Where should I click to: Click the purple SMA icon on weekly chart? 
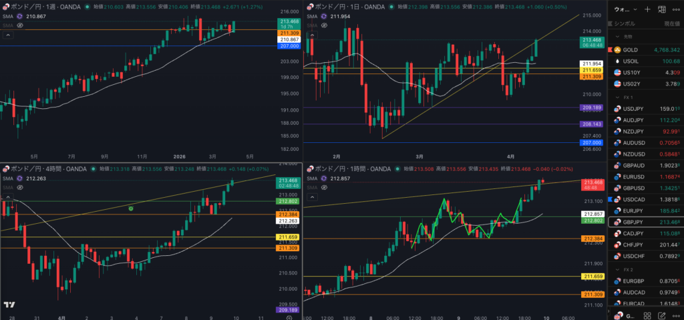[x=19, y=15]
